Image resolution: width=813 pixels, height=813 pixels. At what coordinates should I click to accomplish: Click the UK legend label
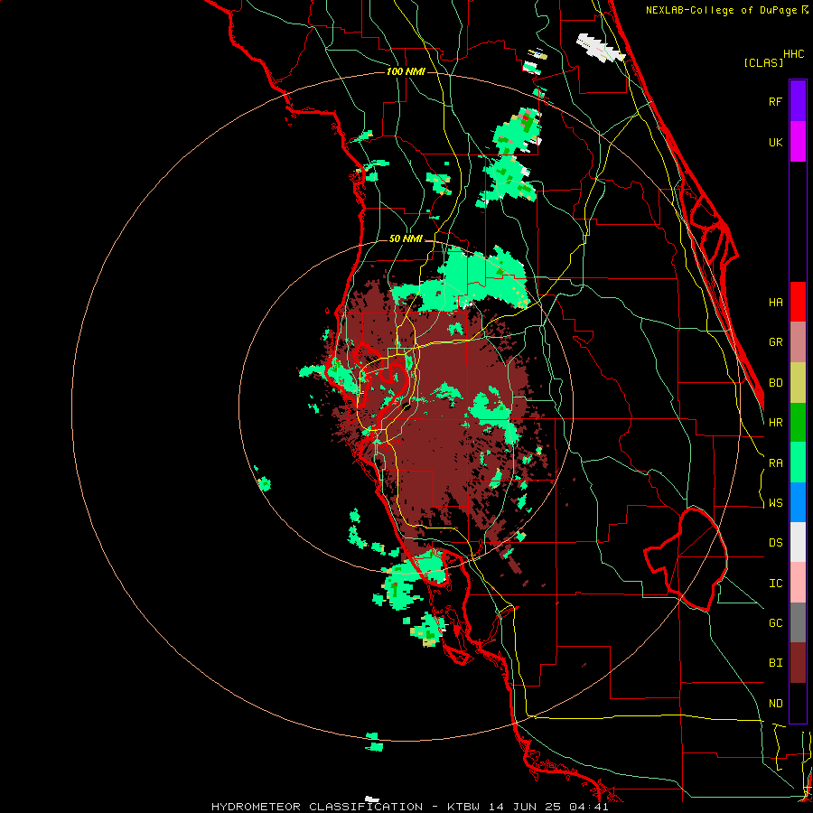click(x=776, y=142)
